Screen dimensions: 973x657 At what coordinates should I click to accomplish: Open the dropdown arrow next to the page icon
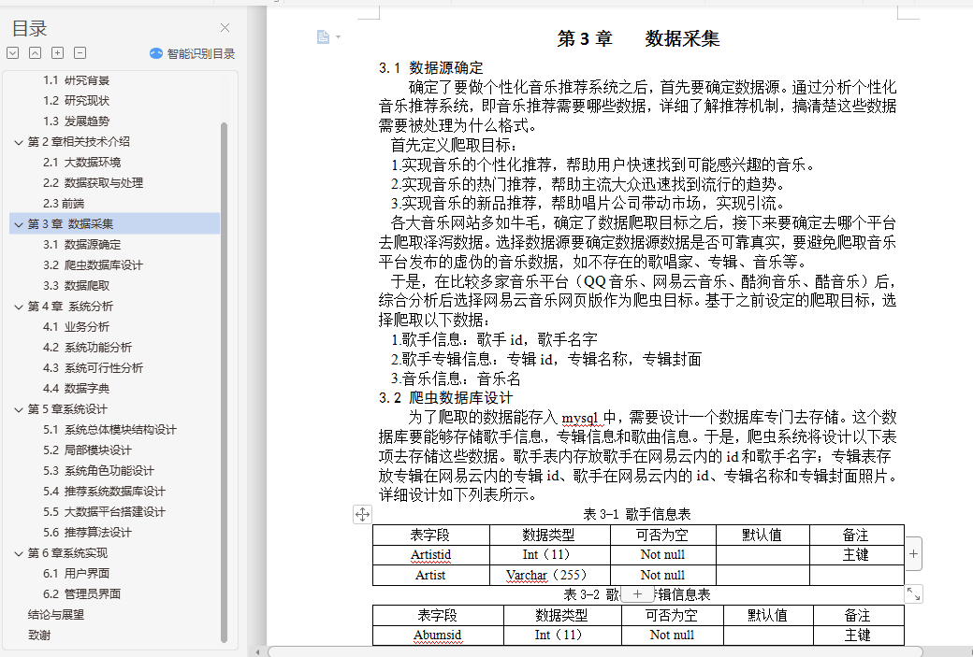[x=338, y=37]
